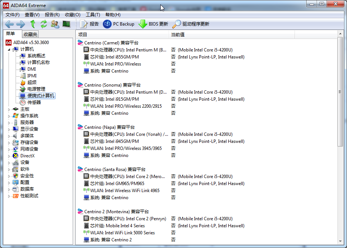
Task: Go up one level with green arrow
Action: coord(33,24)
